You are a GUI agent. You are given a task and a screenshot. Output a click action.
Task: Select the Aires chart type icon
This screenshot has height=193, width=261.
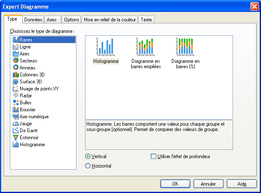click(x=16, y=54)
